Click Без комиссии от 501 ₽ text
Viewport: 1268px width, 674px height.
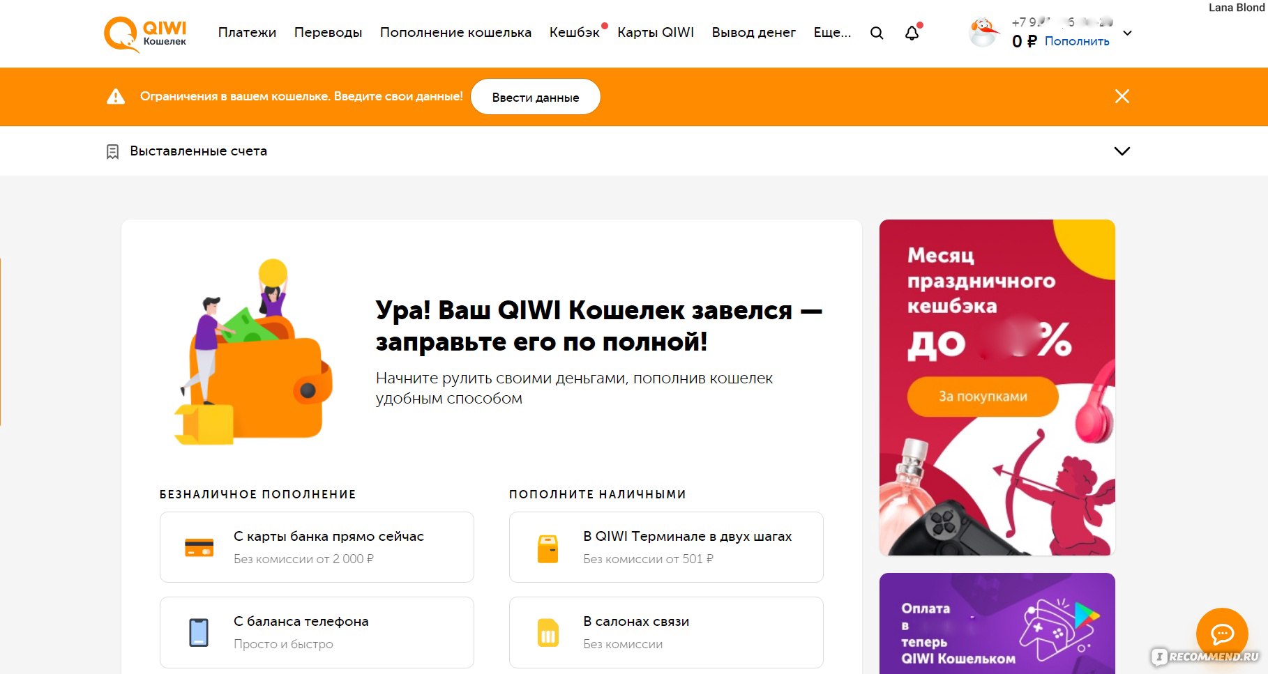648,559
